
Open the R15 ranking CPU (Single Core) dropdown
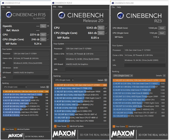pyautogui.click(x=15, y=87)
